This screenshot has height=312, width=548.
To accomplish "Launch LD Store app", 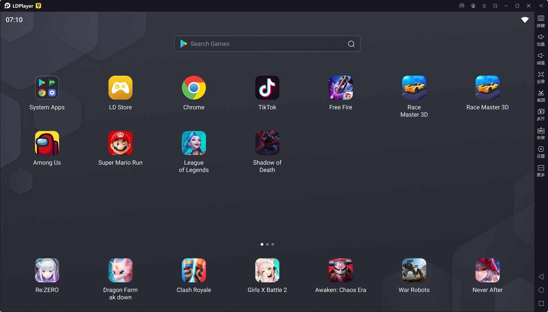I will coord(120,88).
